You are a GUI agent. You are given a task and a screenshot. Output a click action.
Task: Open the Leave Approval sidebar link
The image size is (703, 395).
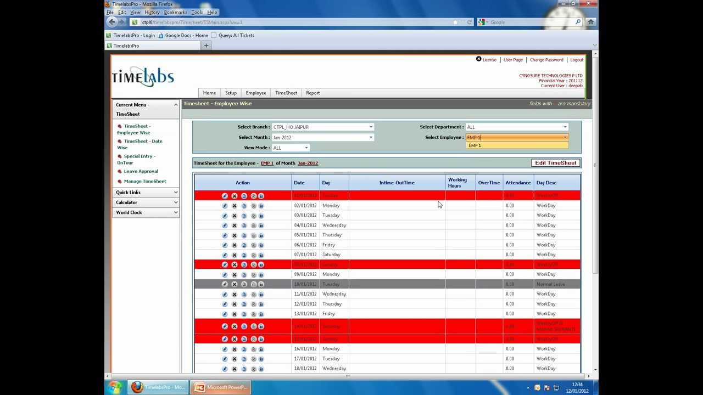141,171
